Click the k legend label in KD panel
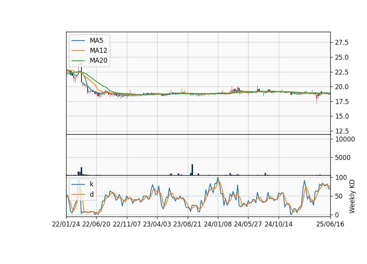This screenshot has width=367, height=264. pyautogui.click(x=91, y=184)
